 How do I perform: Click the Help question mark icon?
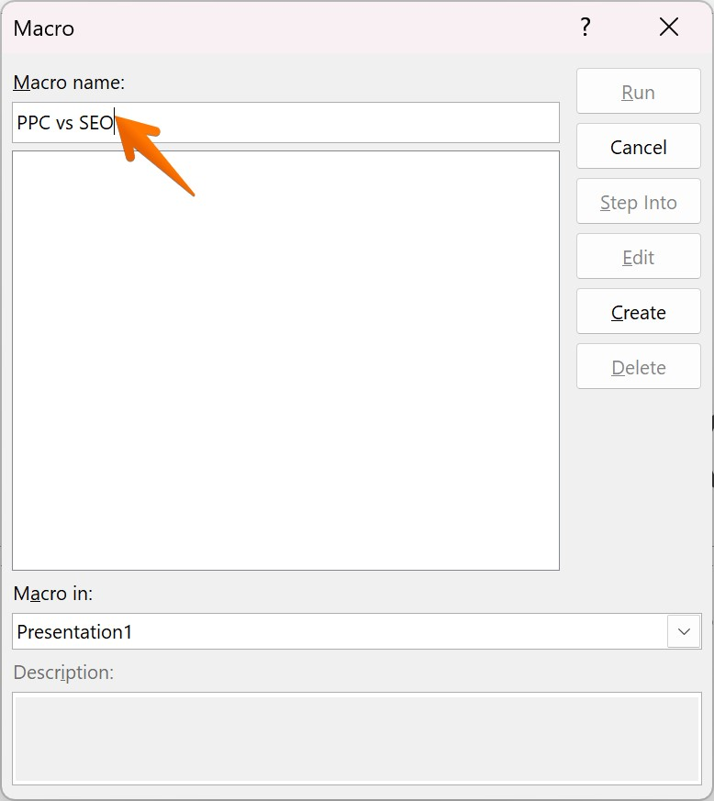click(x=585, y=28)
